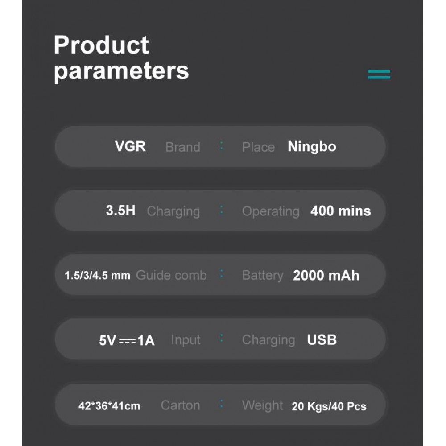Click the teal double-line menu icon

379,74
